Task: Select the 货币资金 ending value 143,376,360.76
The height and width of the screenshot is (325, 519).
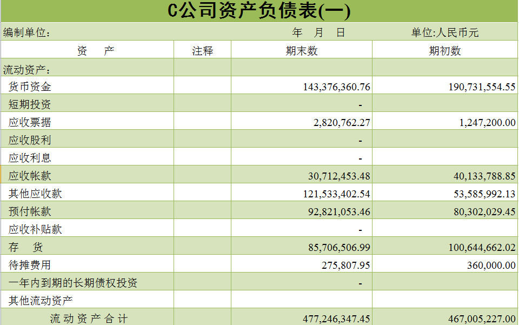Action: tap(336, 87)
